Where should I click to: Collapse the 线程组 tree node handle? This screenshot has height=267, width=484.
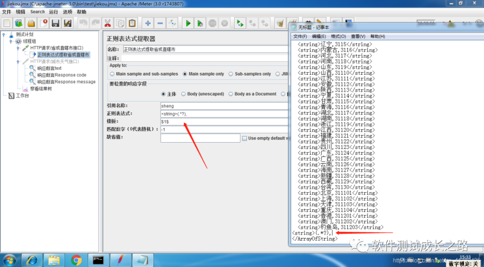[11, 41]
